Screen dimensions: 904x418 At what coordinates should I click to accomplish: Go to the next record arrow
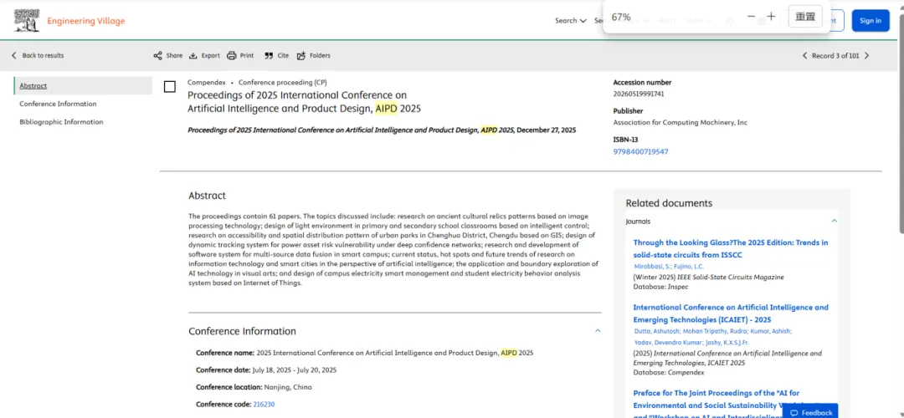(866, 56)
